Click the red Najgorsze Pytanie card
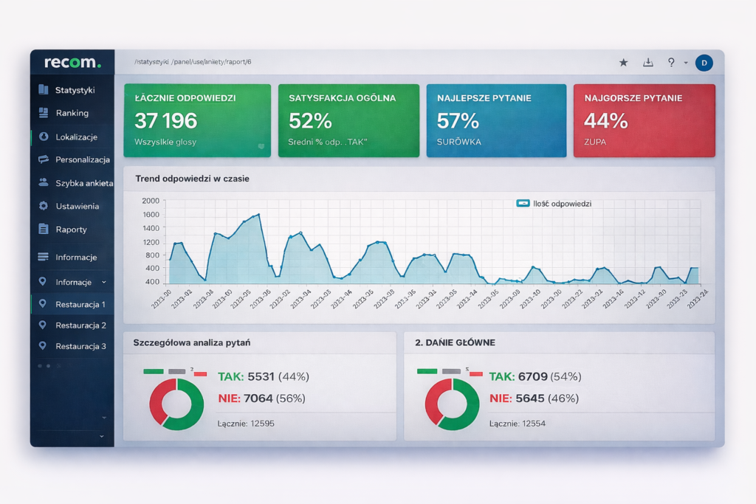The height and width of the screenshot is (504, 756). point(644,120)
